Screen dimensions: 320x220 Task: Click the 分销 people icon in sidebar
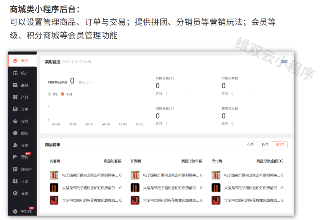click(15, 145)
